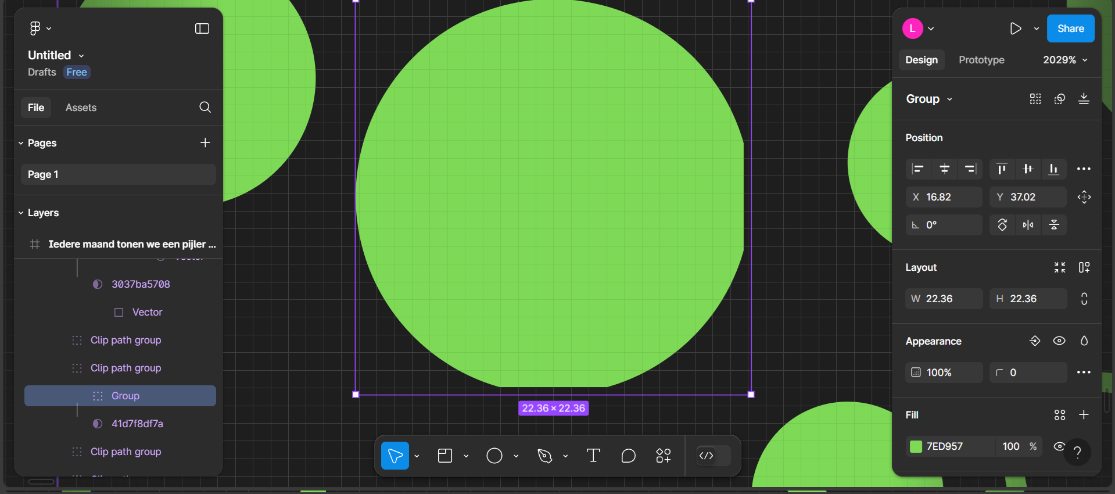Toggle layer visibility eye in Appearance

[x=1059, y=341]
